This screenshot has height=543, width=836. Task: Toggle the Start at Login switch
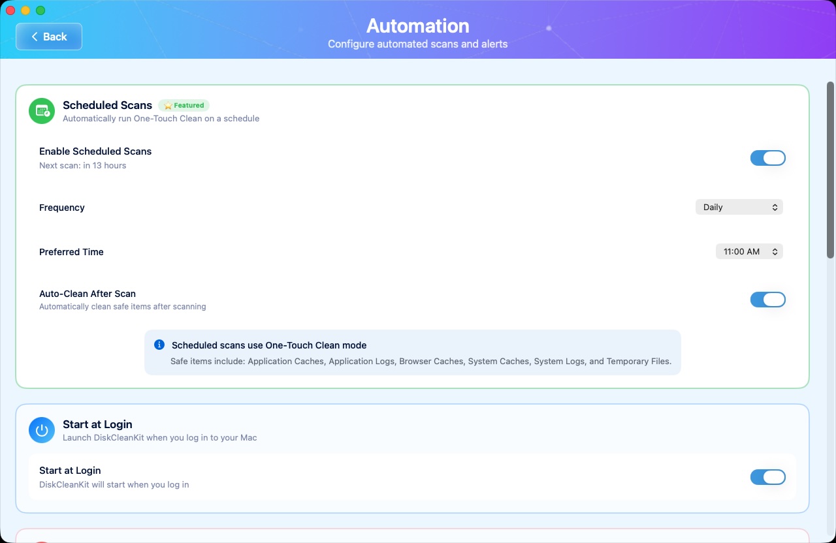click(x=767, y=477)
